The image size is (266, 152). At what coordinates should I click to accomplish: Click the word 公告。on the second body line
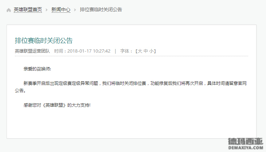[x=20, y=91]
